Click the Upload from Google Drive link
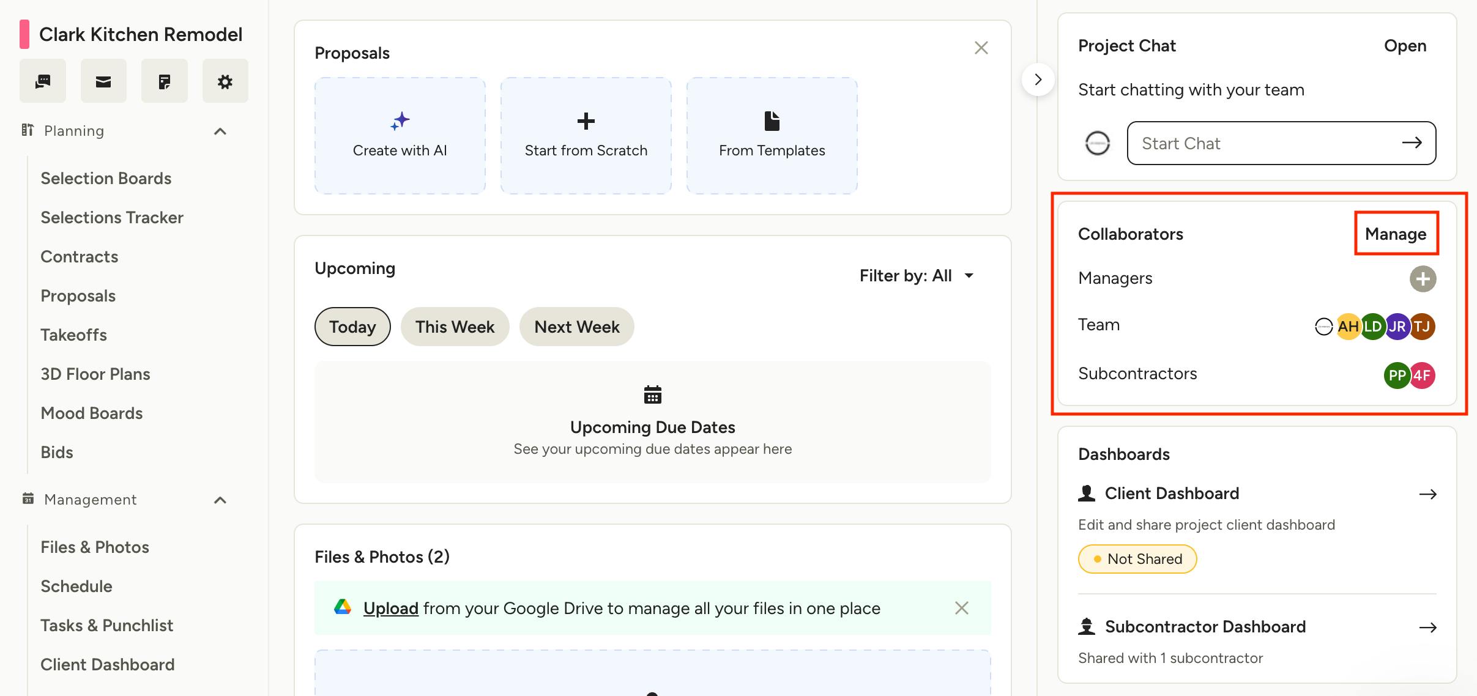 coord(390,609)
